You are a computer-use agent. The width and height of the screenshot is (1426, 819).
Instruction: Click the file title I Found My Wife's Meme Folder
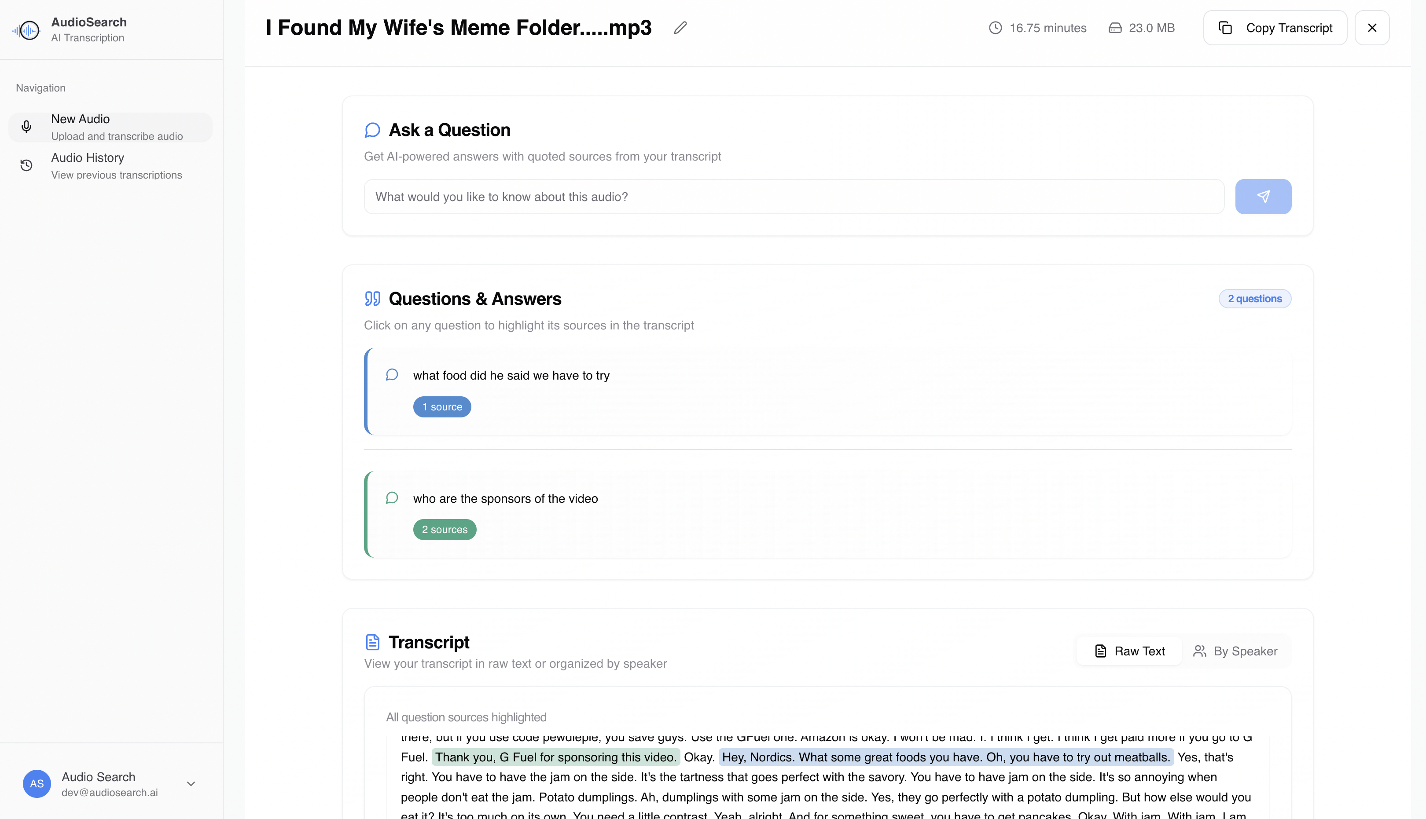tap(458, 28)
